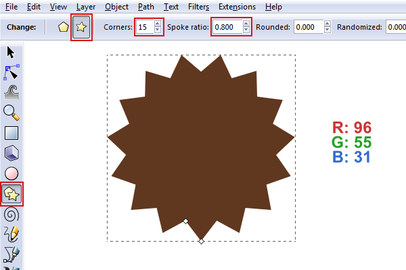406x270 pixels.
Task: Switch shape mode to star
Action: click(81, 28)
